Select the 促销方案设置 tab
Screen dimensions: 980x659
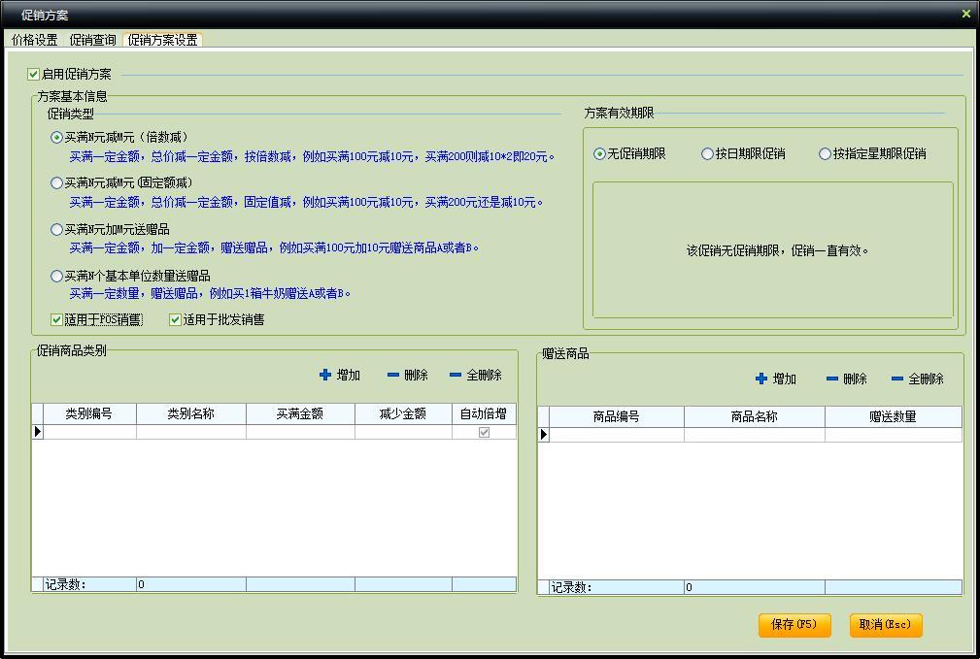coord(162,40)
